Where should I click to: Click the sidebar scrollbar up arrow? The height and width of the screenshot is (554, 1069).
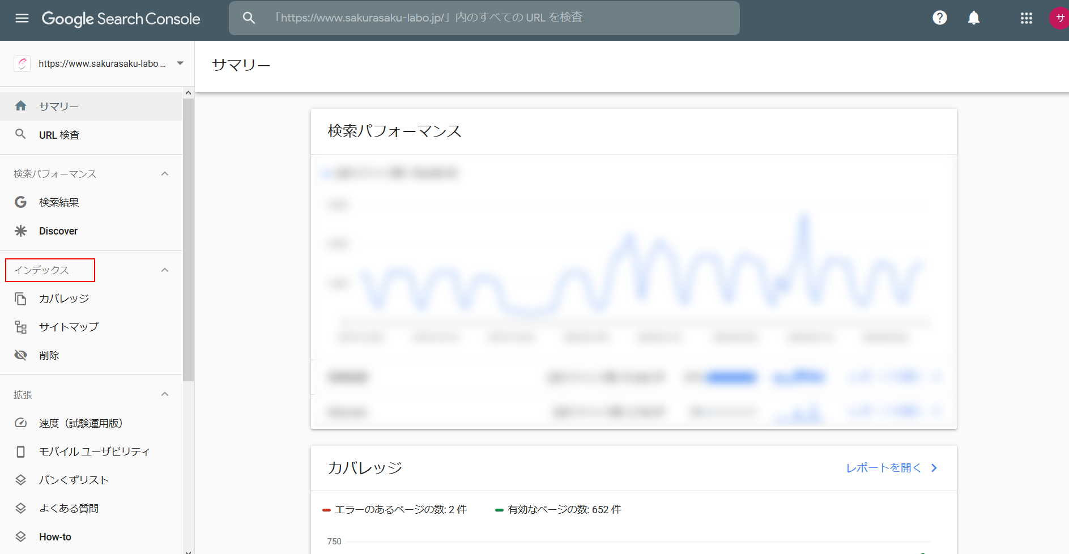click(189, 92)
